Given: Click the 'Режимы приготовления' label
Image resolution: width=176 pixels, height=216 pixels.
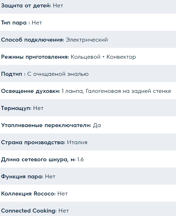Looking at the screenshot, I should pyautogui.click(x=35, y=57).
